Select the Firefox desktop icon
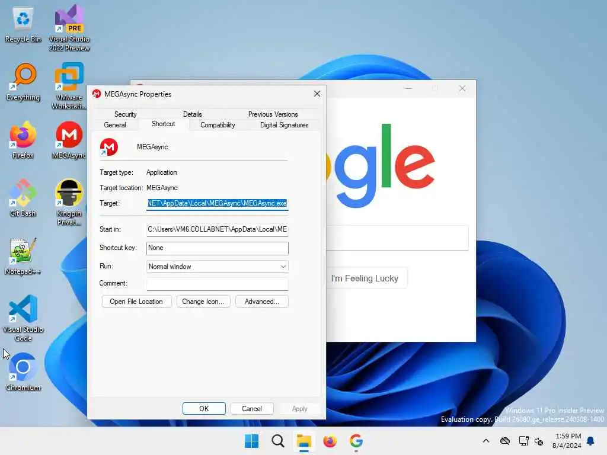The width and height of the screenshot is (607, 455). [x=23, y=140]
